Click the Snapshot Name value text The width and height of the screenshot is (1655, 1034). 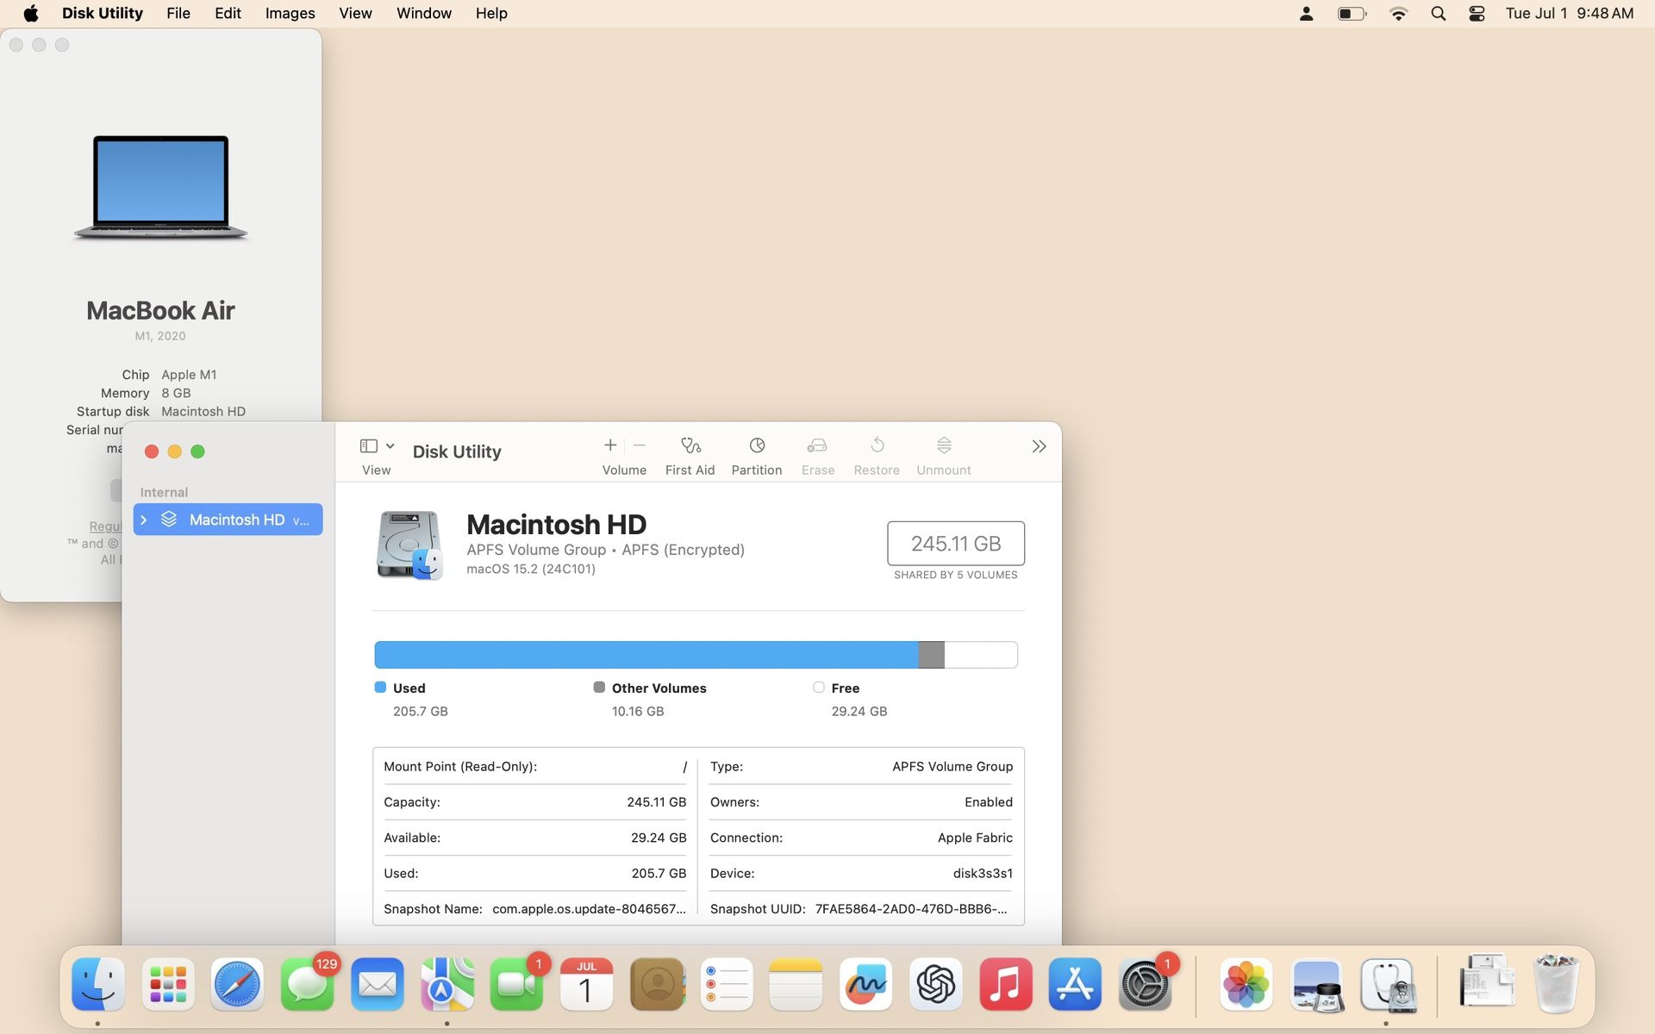590,908
